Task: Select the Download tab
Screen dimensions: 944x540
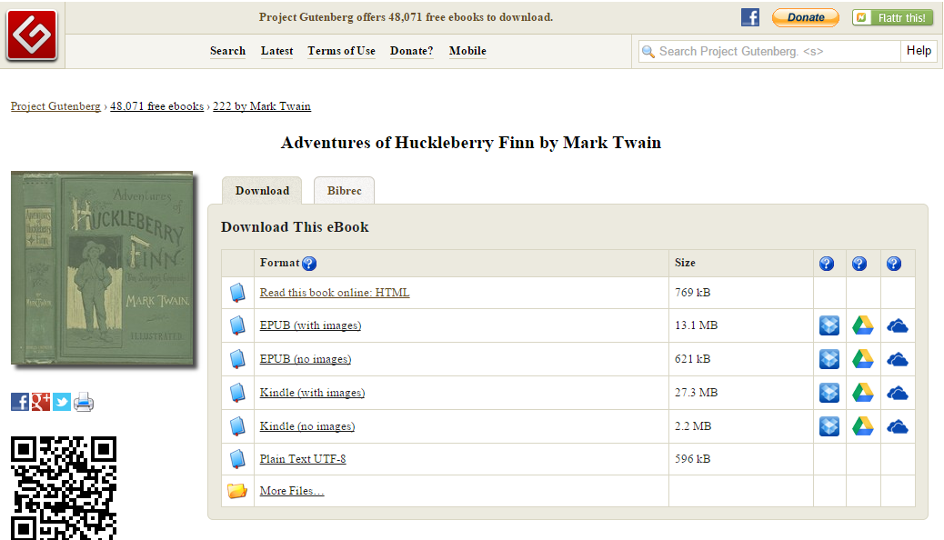Action: 262,191
